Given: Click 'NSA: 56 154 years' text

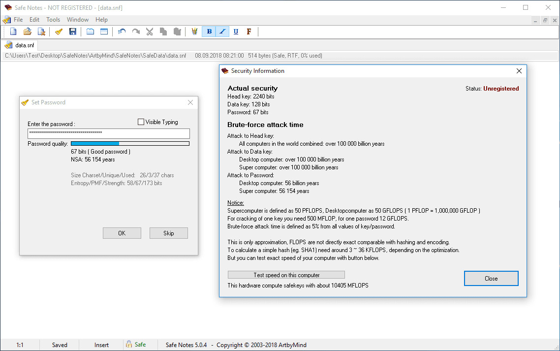Looking at the screenshot, I should tap(93, 160).
